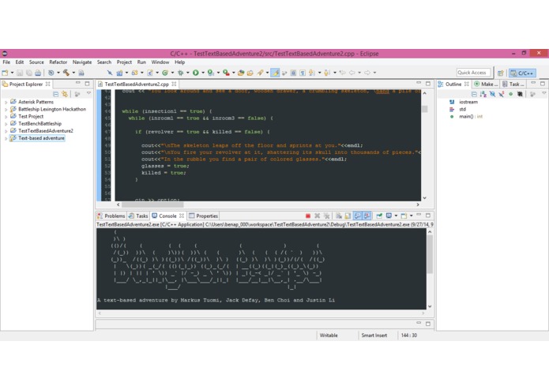The image size is (549, 390).
Task: Toggle Hide Non-Public Members green dot in Outline
Action: [510, 94]
